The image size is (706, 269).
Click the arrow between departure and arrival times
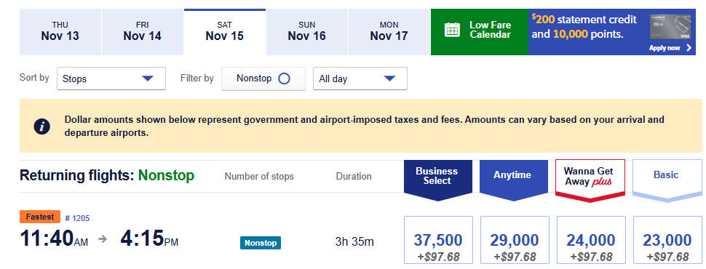103,239
